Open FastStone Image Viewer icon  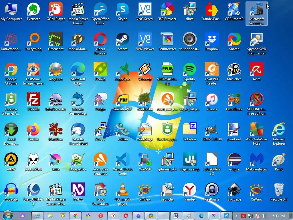click(x=33, y=74)
